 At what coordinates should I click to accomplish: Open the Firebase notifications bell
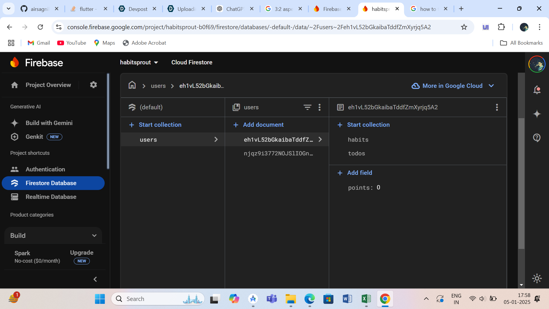pyautogui.click(x=537, y=90)
